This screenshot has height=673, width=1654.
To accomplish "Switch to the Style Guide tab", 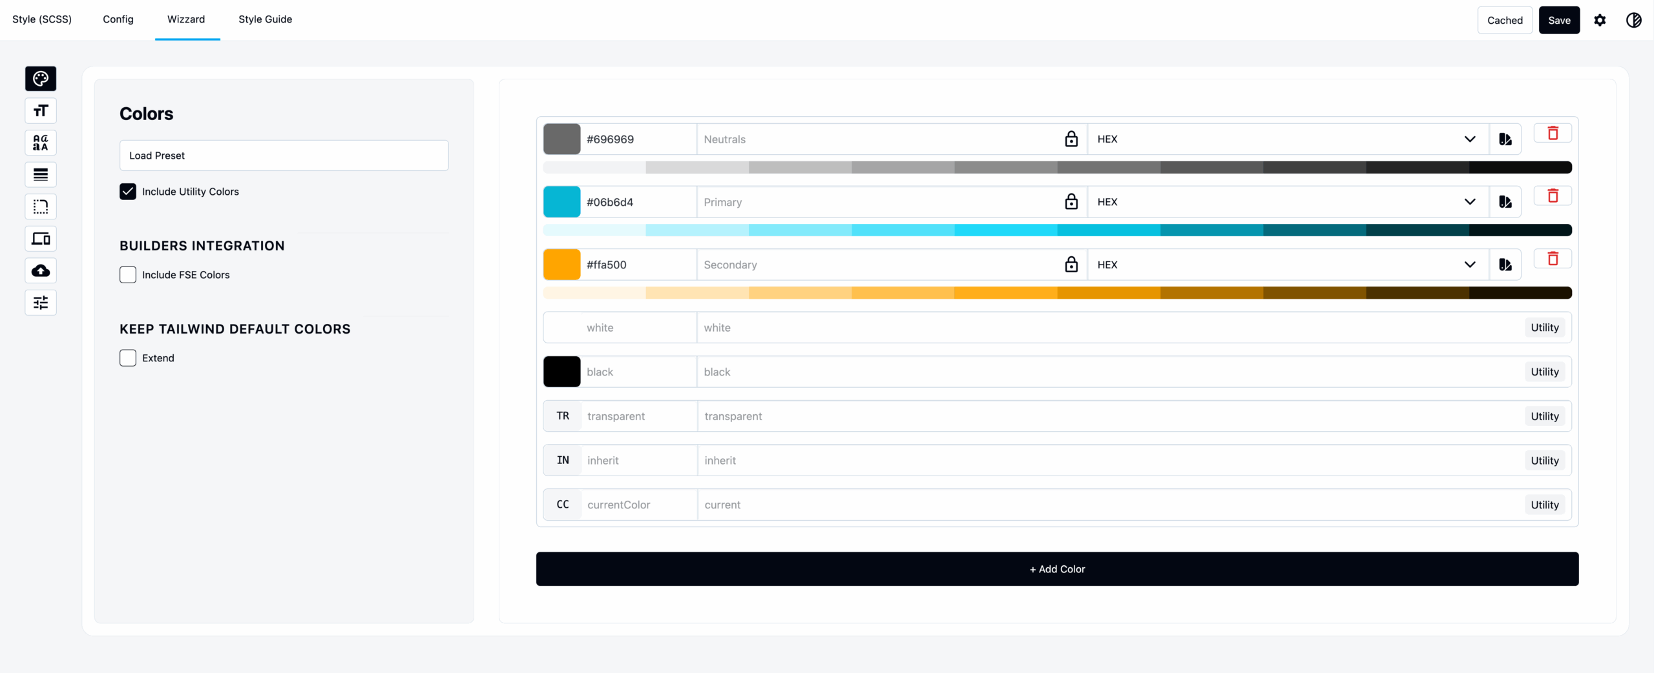I will coord(265,19).
